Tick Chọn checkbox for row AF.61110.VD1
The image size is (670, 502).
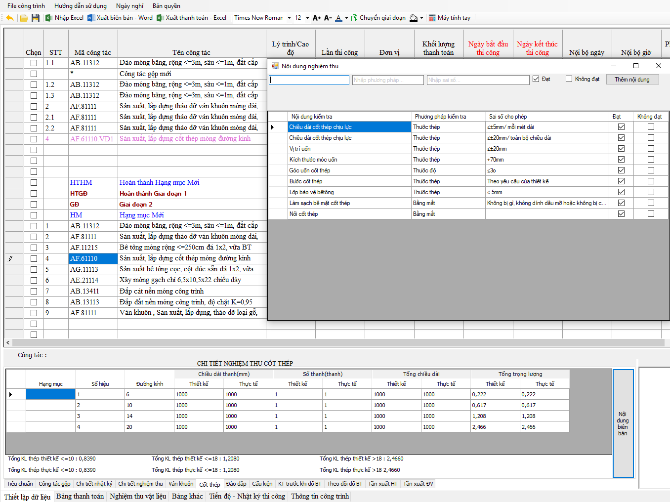[34, 139]
